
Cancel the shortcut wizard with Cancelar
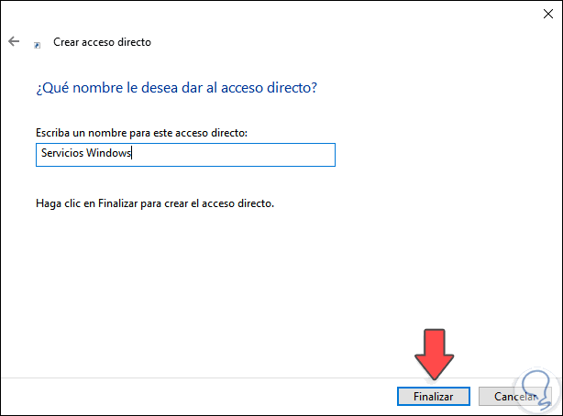(x=515, y=396)
